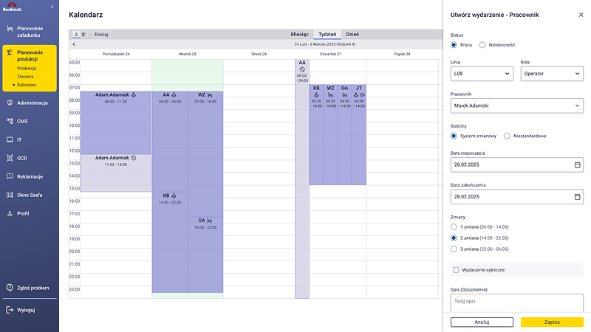The width and height of the screenshot is (591, 332).
Task: Open the Data rozpoczęcia calendar picker icon
Action: 577,165
